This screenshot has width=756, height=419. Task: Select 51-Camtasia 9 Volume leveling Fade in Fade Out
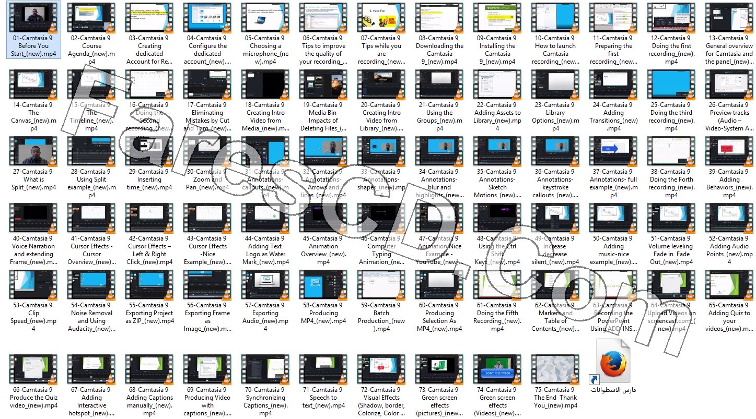(x=671, y=234)
